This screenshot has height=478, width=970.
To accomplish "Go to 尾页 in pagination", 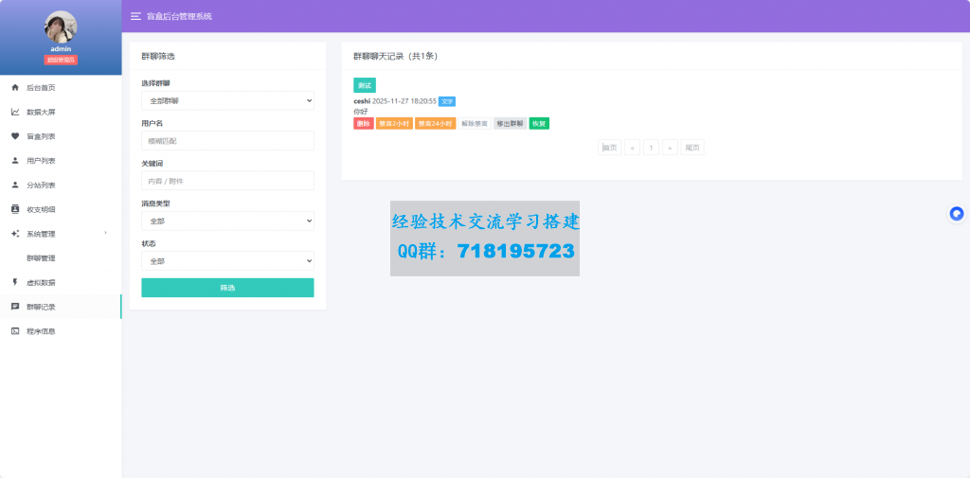I will [x=692, y=148].
